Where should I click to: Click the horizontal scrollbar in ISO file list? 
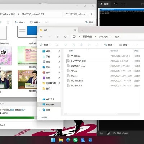92,114
